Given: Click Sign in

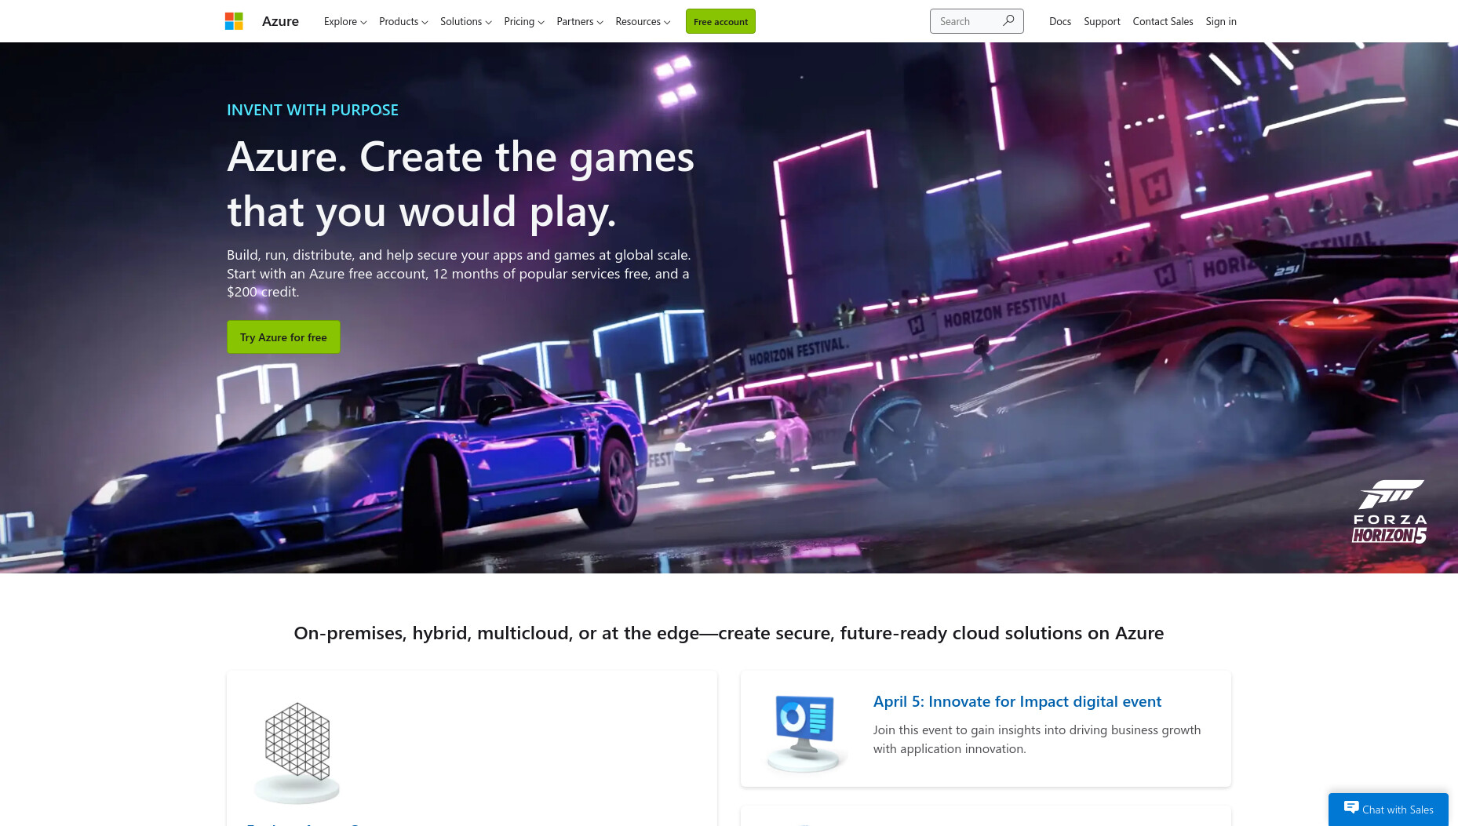Looking at the screenshot, I should tap(1221, 21).
